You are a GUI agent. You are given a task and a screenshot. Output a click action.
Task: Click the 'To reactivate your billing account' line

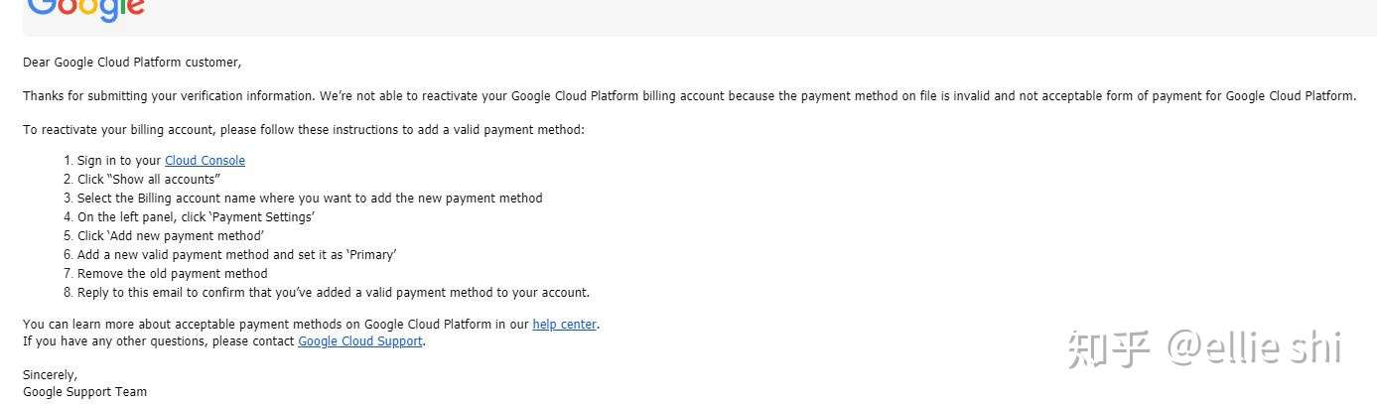[x=304, y=130]
